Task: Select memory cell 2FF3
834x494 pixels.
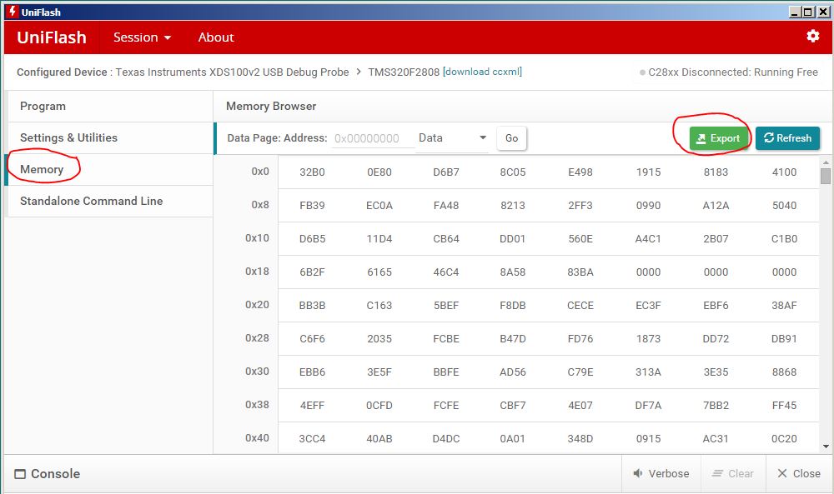Action: (x=580, y=206)
